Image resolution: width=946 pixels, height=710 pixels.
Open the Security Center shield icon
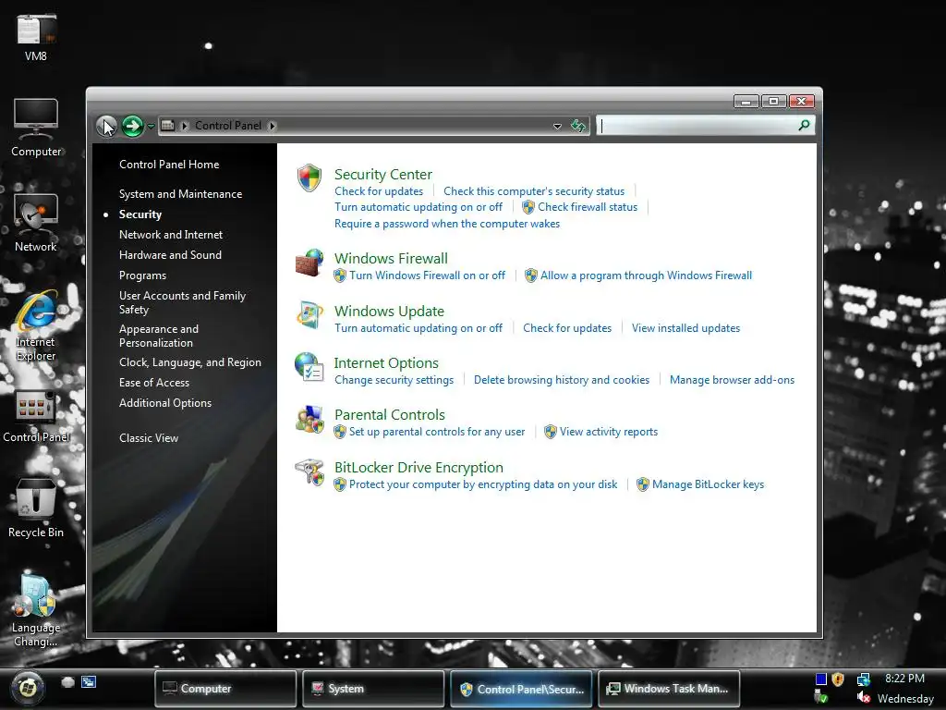[x=309, y=178]
